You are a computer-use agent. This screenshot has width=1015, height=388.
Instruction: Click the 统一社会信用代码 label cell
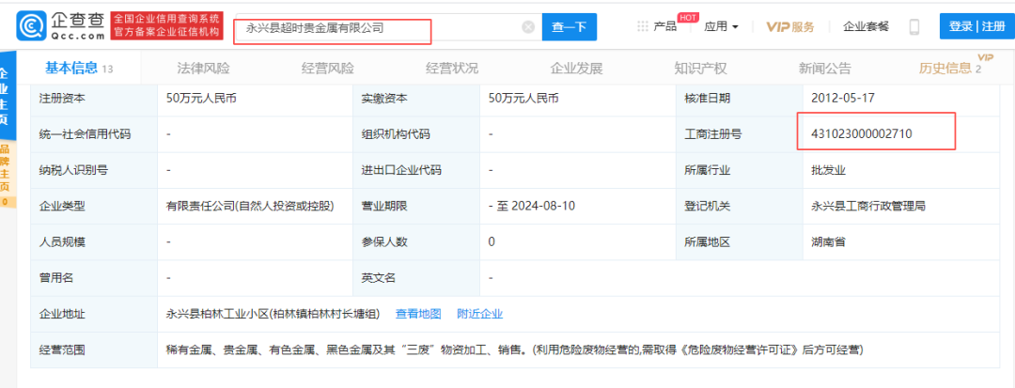tap(93, 134)
